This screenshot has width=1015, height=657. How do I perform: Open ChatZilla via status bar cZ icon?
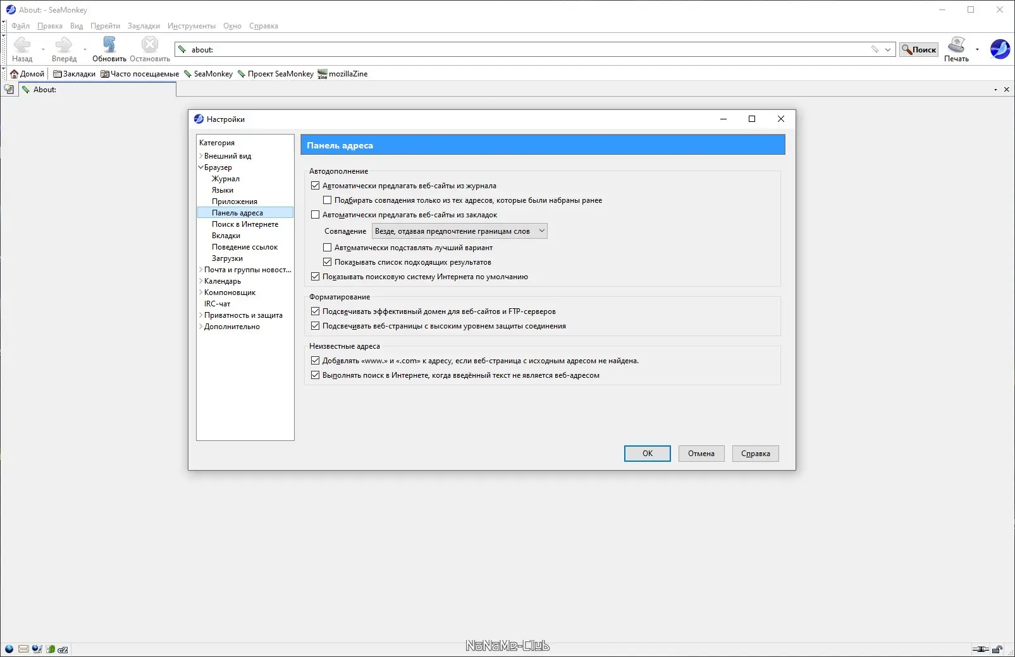(x=63, y=649)
